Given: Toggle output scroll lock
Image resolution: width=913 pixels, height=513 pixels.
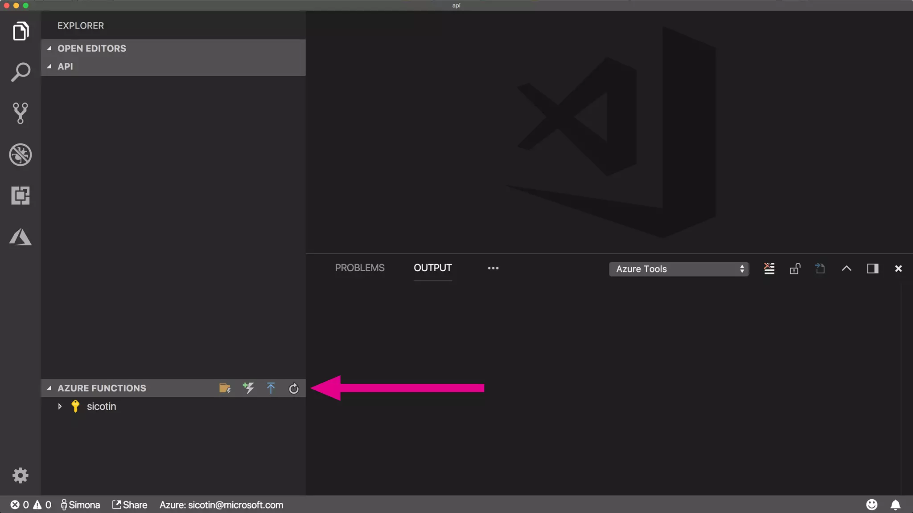Looking at the screenshot, I should point(795,269).
